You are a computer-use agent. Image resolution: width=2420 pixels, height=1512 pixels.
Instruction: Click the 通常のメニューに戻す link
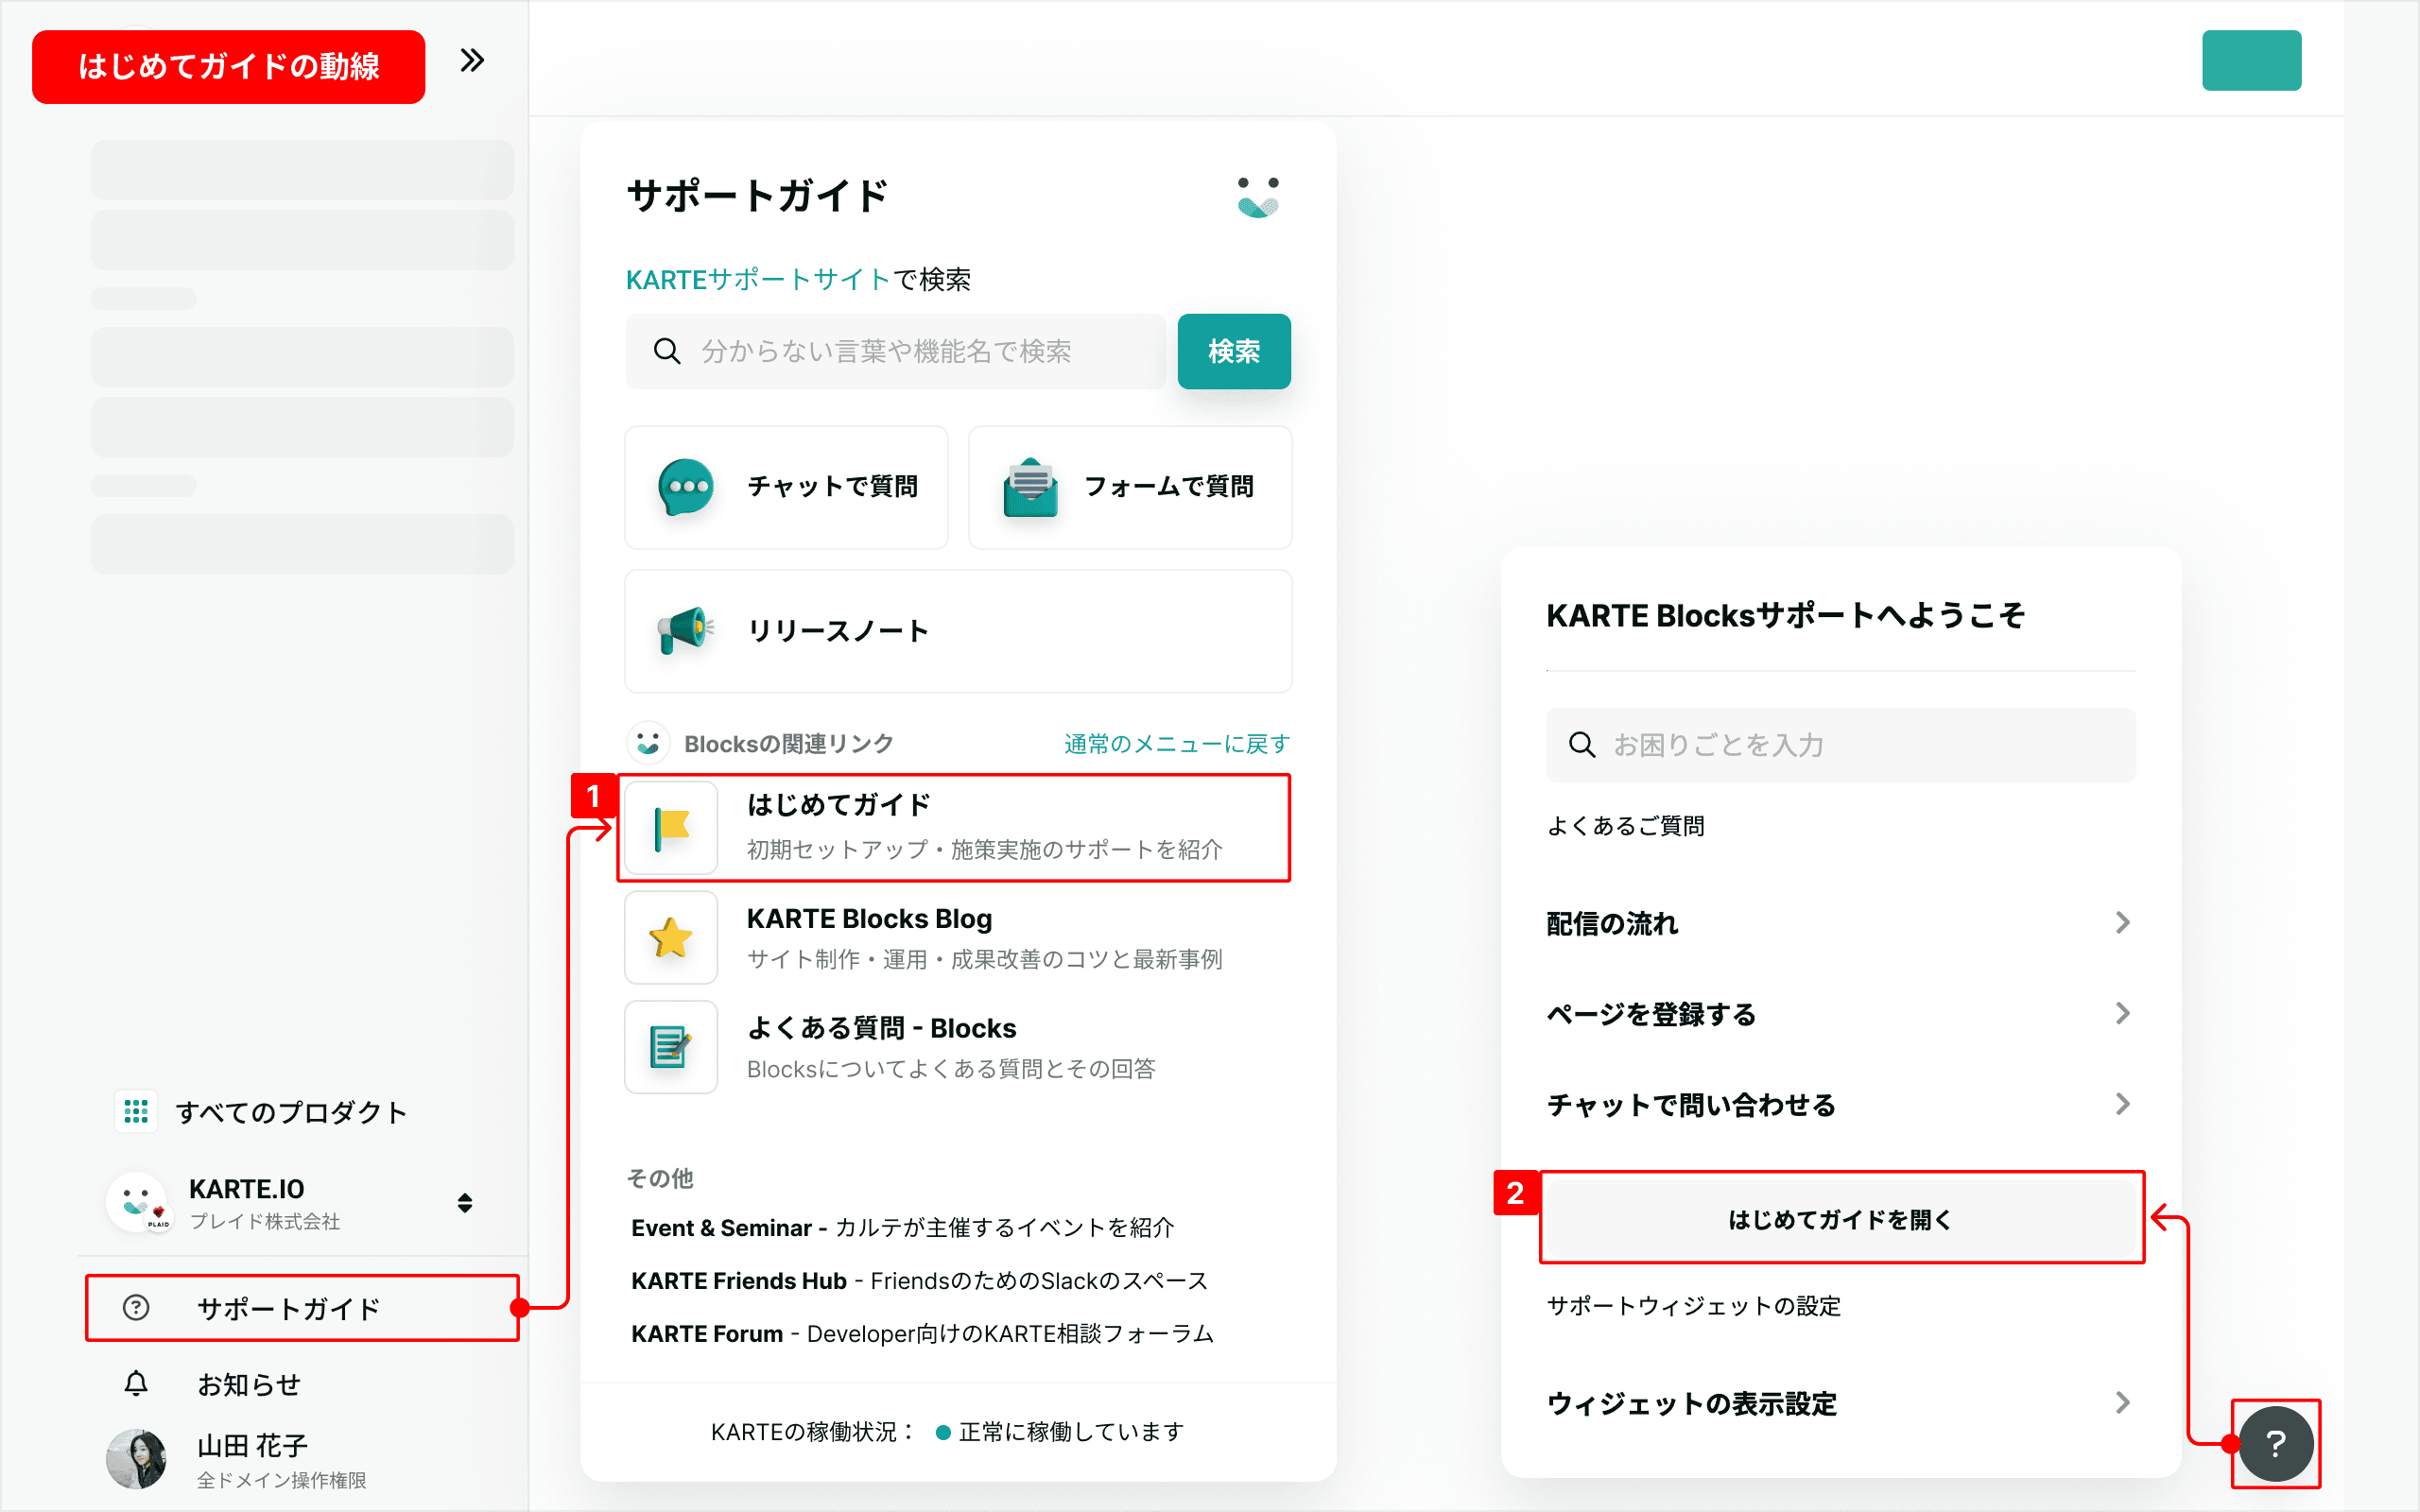coord(1176,744)
